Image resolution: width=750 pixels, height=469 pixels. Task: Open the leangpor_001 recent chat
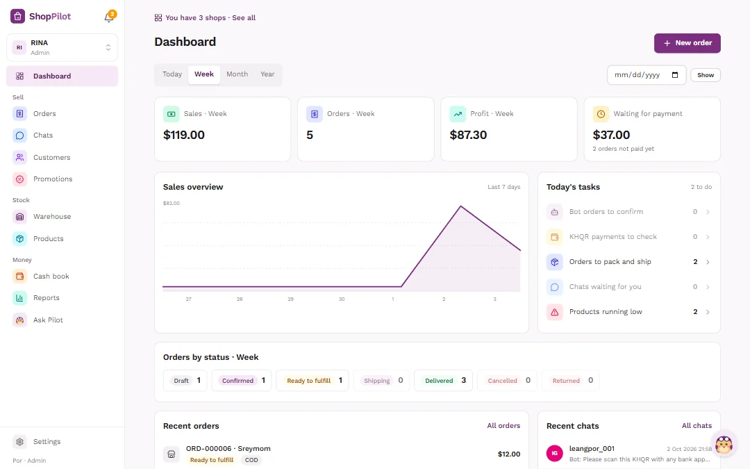click(629, 454)
